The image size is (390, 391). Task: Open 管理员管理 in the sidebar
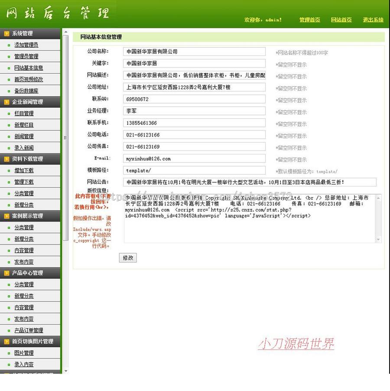coord(26,56)
